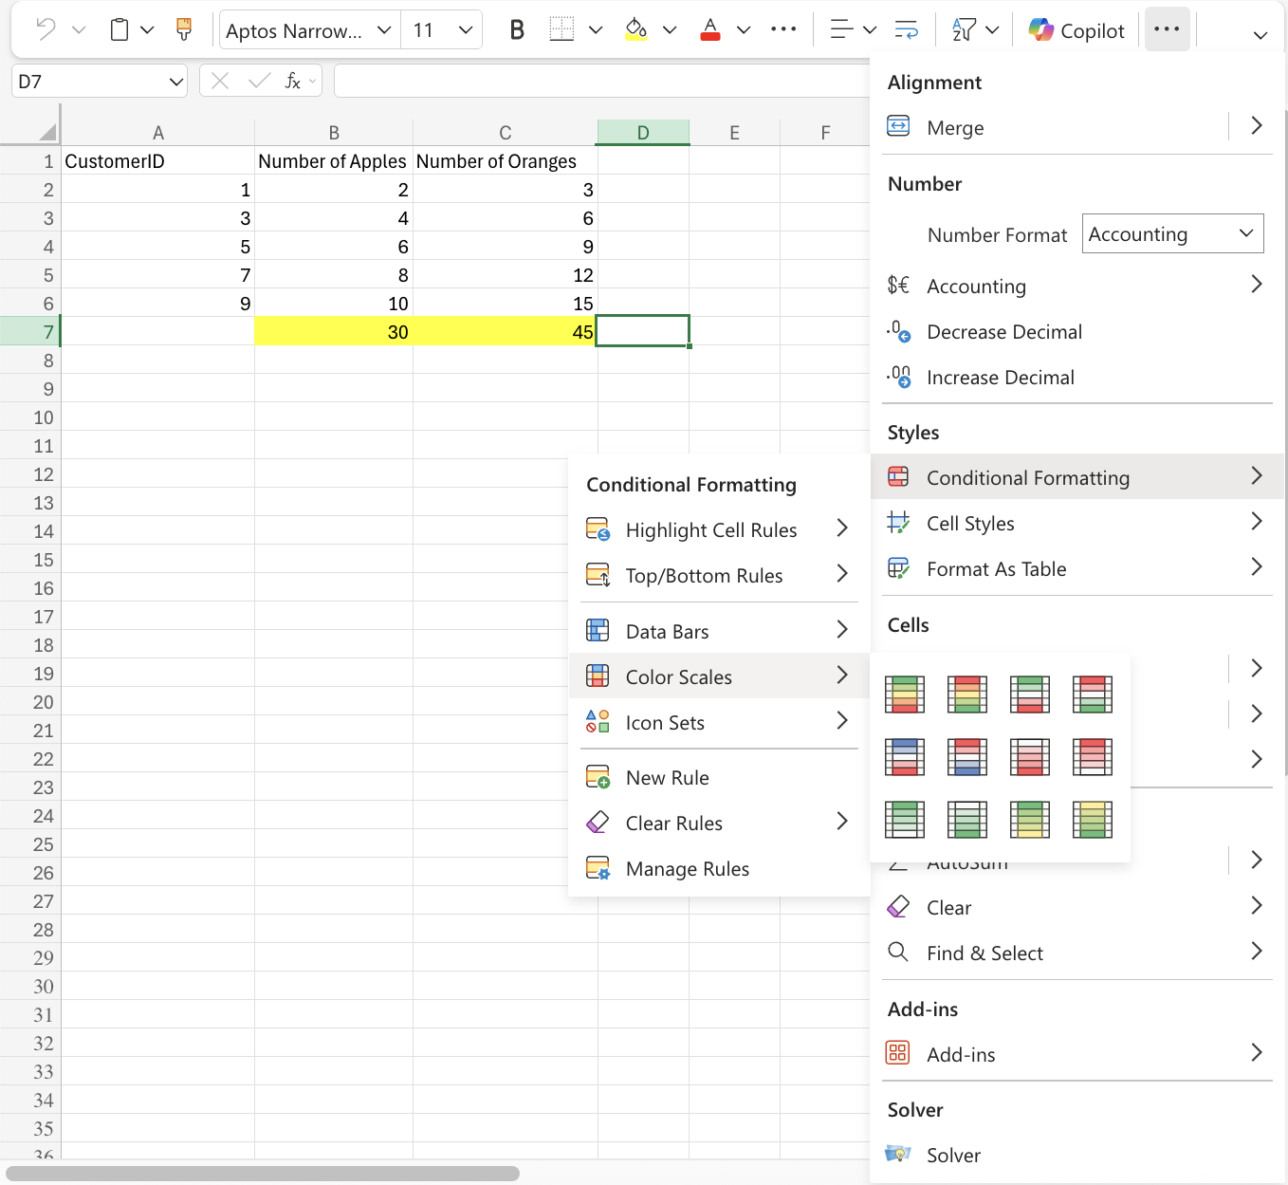Click Format As Table
Viewport: 1288px width, 1185px height.
997,568
